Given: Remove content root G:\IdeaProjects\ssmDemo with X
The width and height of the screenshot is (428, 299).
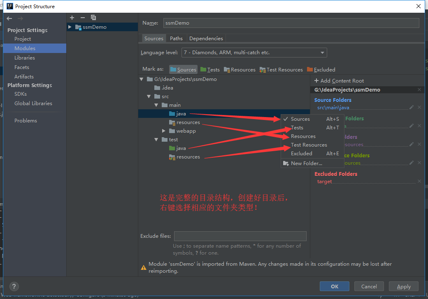Looking at the screenshot, I should (x=419, y=90).
